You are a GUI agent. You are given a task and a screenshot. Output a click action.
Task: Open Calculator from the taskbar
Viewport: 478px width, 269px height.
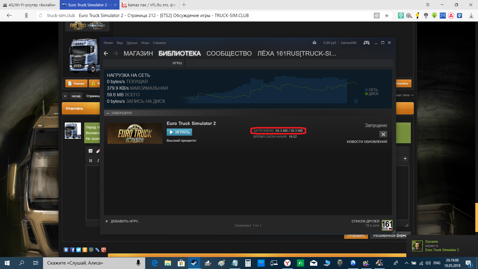tap(248, 263)
